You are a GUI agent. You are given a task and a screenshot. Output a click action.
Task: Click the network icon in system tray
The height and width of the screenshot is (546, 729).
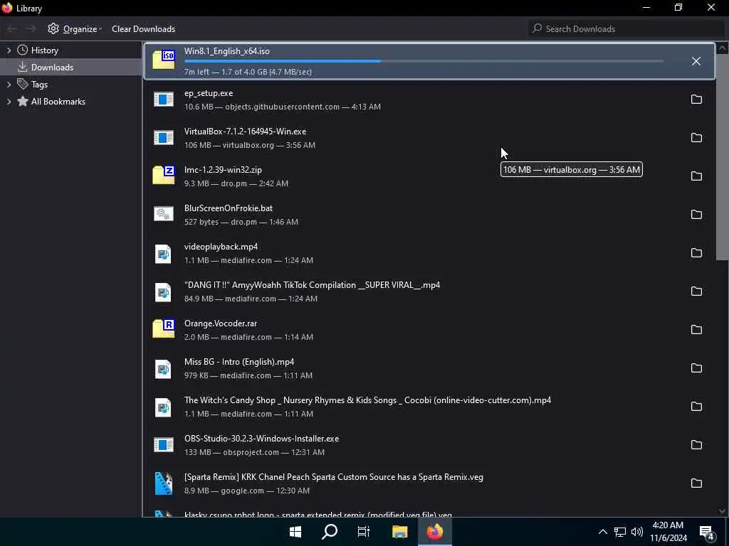[620, 532]
